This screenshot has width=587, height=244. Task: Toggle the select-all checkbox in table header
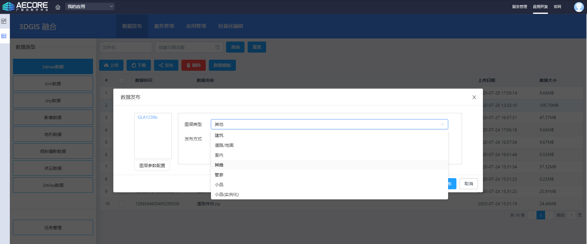tap(122, 80)
